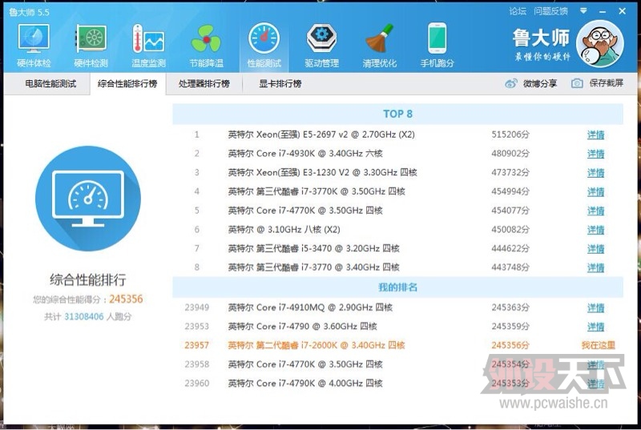Click the score 480902分
This screenshot has width=641, height=430.
(x=510, y=154)
